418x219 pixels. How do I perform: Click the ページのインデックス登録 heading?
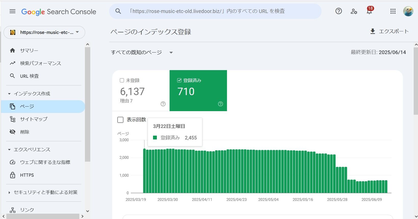click(151, 32)
